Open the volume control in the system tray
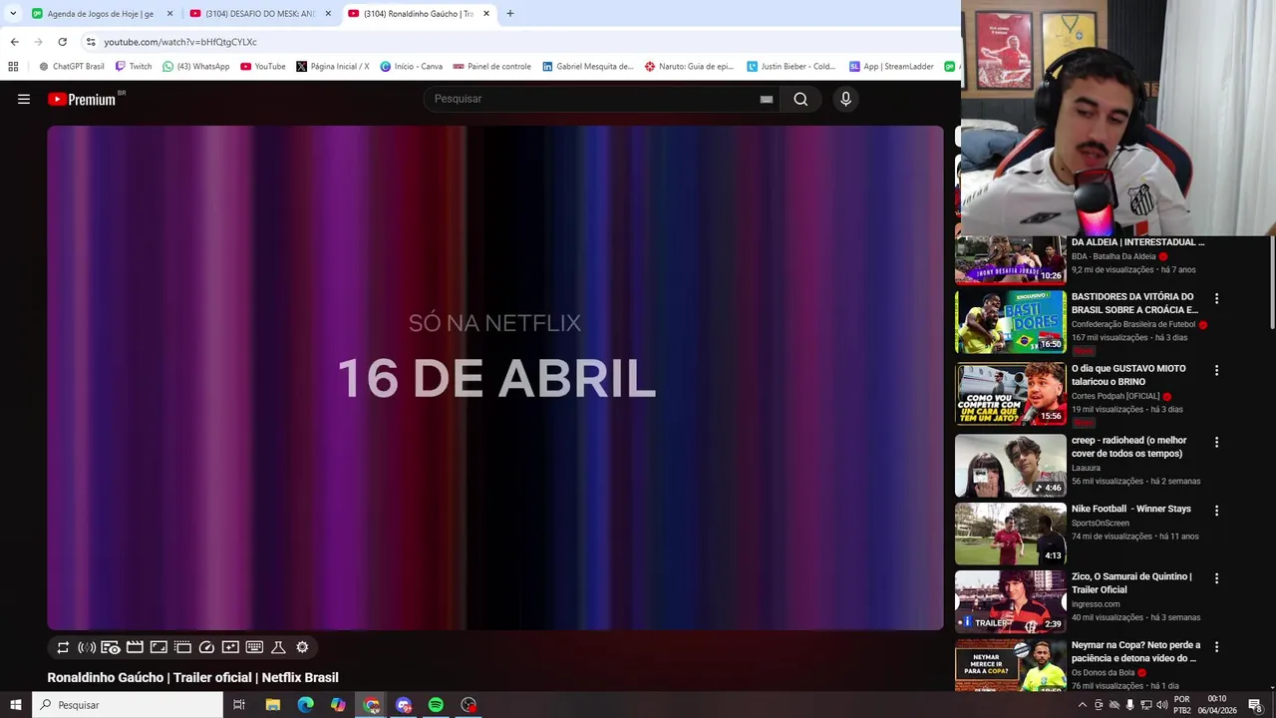This screenshot has width=1276, height=718. [x=1162, y=705]
